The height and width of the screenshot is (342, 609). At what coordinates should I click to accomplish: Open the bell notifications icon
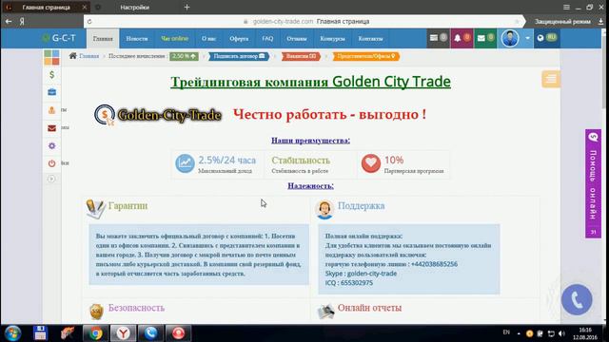click(462, 38)
